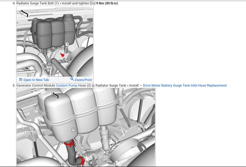Viewport: 246px width, 167px height.
Task: Click the Open In New Tab text
Action: tap(36, 80)
